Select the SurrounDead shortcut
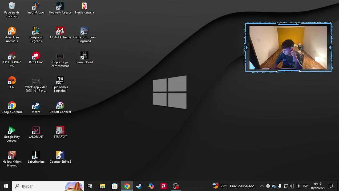Image resolution: width=339 pixels, height=191 pixels. coord(84,58)
